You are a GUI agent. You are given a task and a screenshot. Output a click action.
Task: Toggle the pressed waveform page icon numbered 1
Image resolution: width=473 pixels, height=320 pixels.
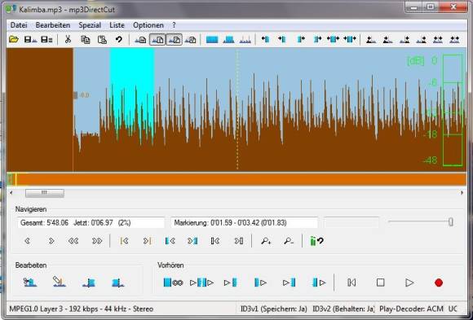pos(157,39)
